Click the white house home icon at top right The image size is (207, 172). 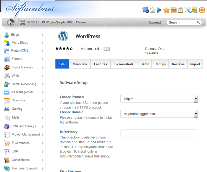(x=153, y=10)
